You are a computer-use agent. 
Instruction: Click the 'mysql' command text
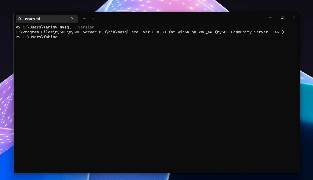coord(65,27)
